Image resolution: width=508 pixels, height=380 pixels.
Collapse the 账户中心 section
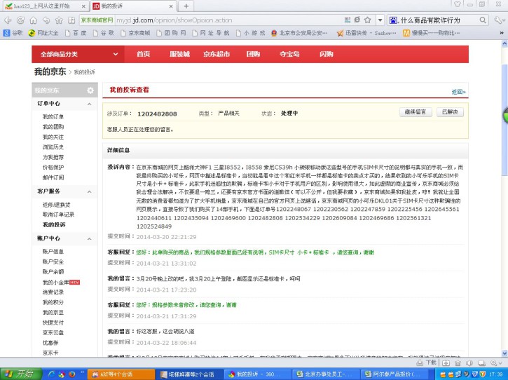(x=90, y=239)
